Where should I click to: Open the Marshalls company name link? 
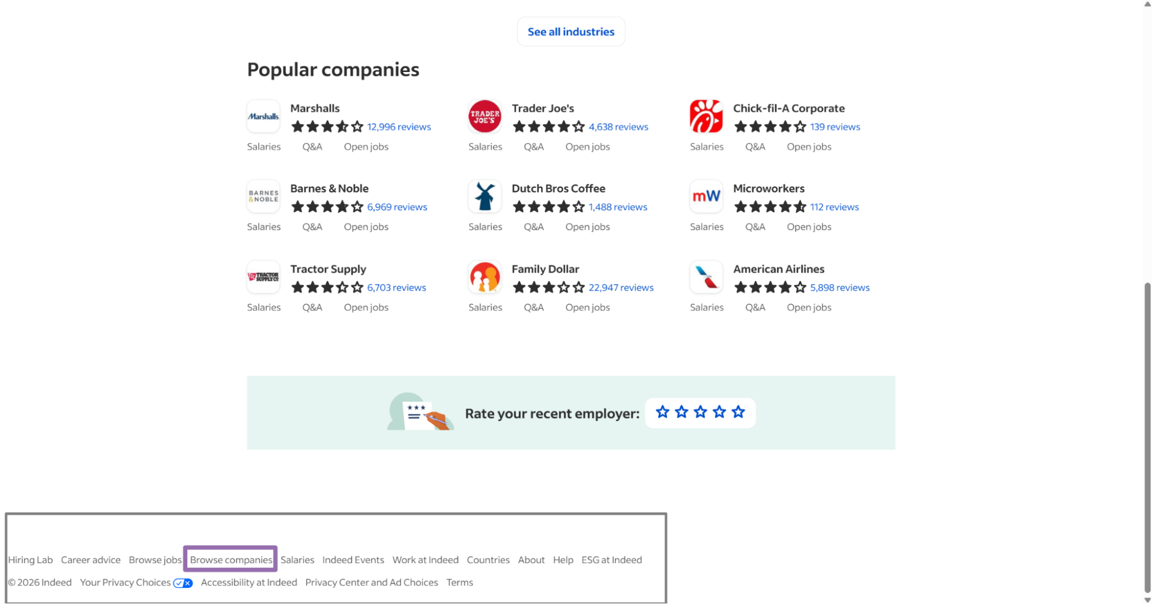pos(315,108)
